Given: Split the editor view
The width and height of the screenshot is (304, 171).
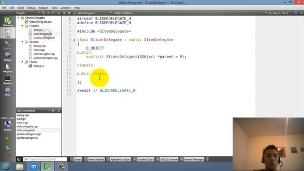Looking at the screenshot, I should [x=296, y=13].
